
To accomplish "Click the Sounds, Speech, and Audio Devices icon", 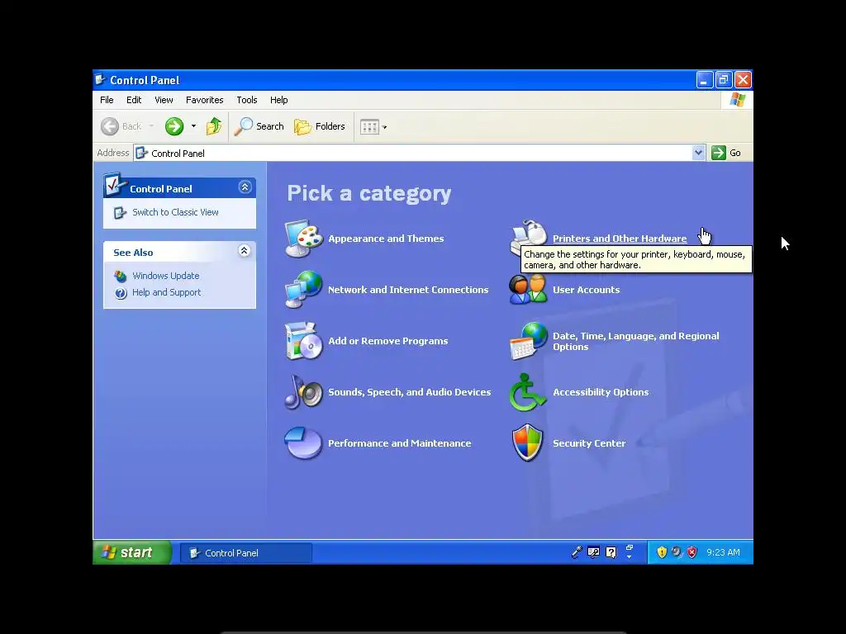I will tap(303, 392).
